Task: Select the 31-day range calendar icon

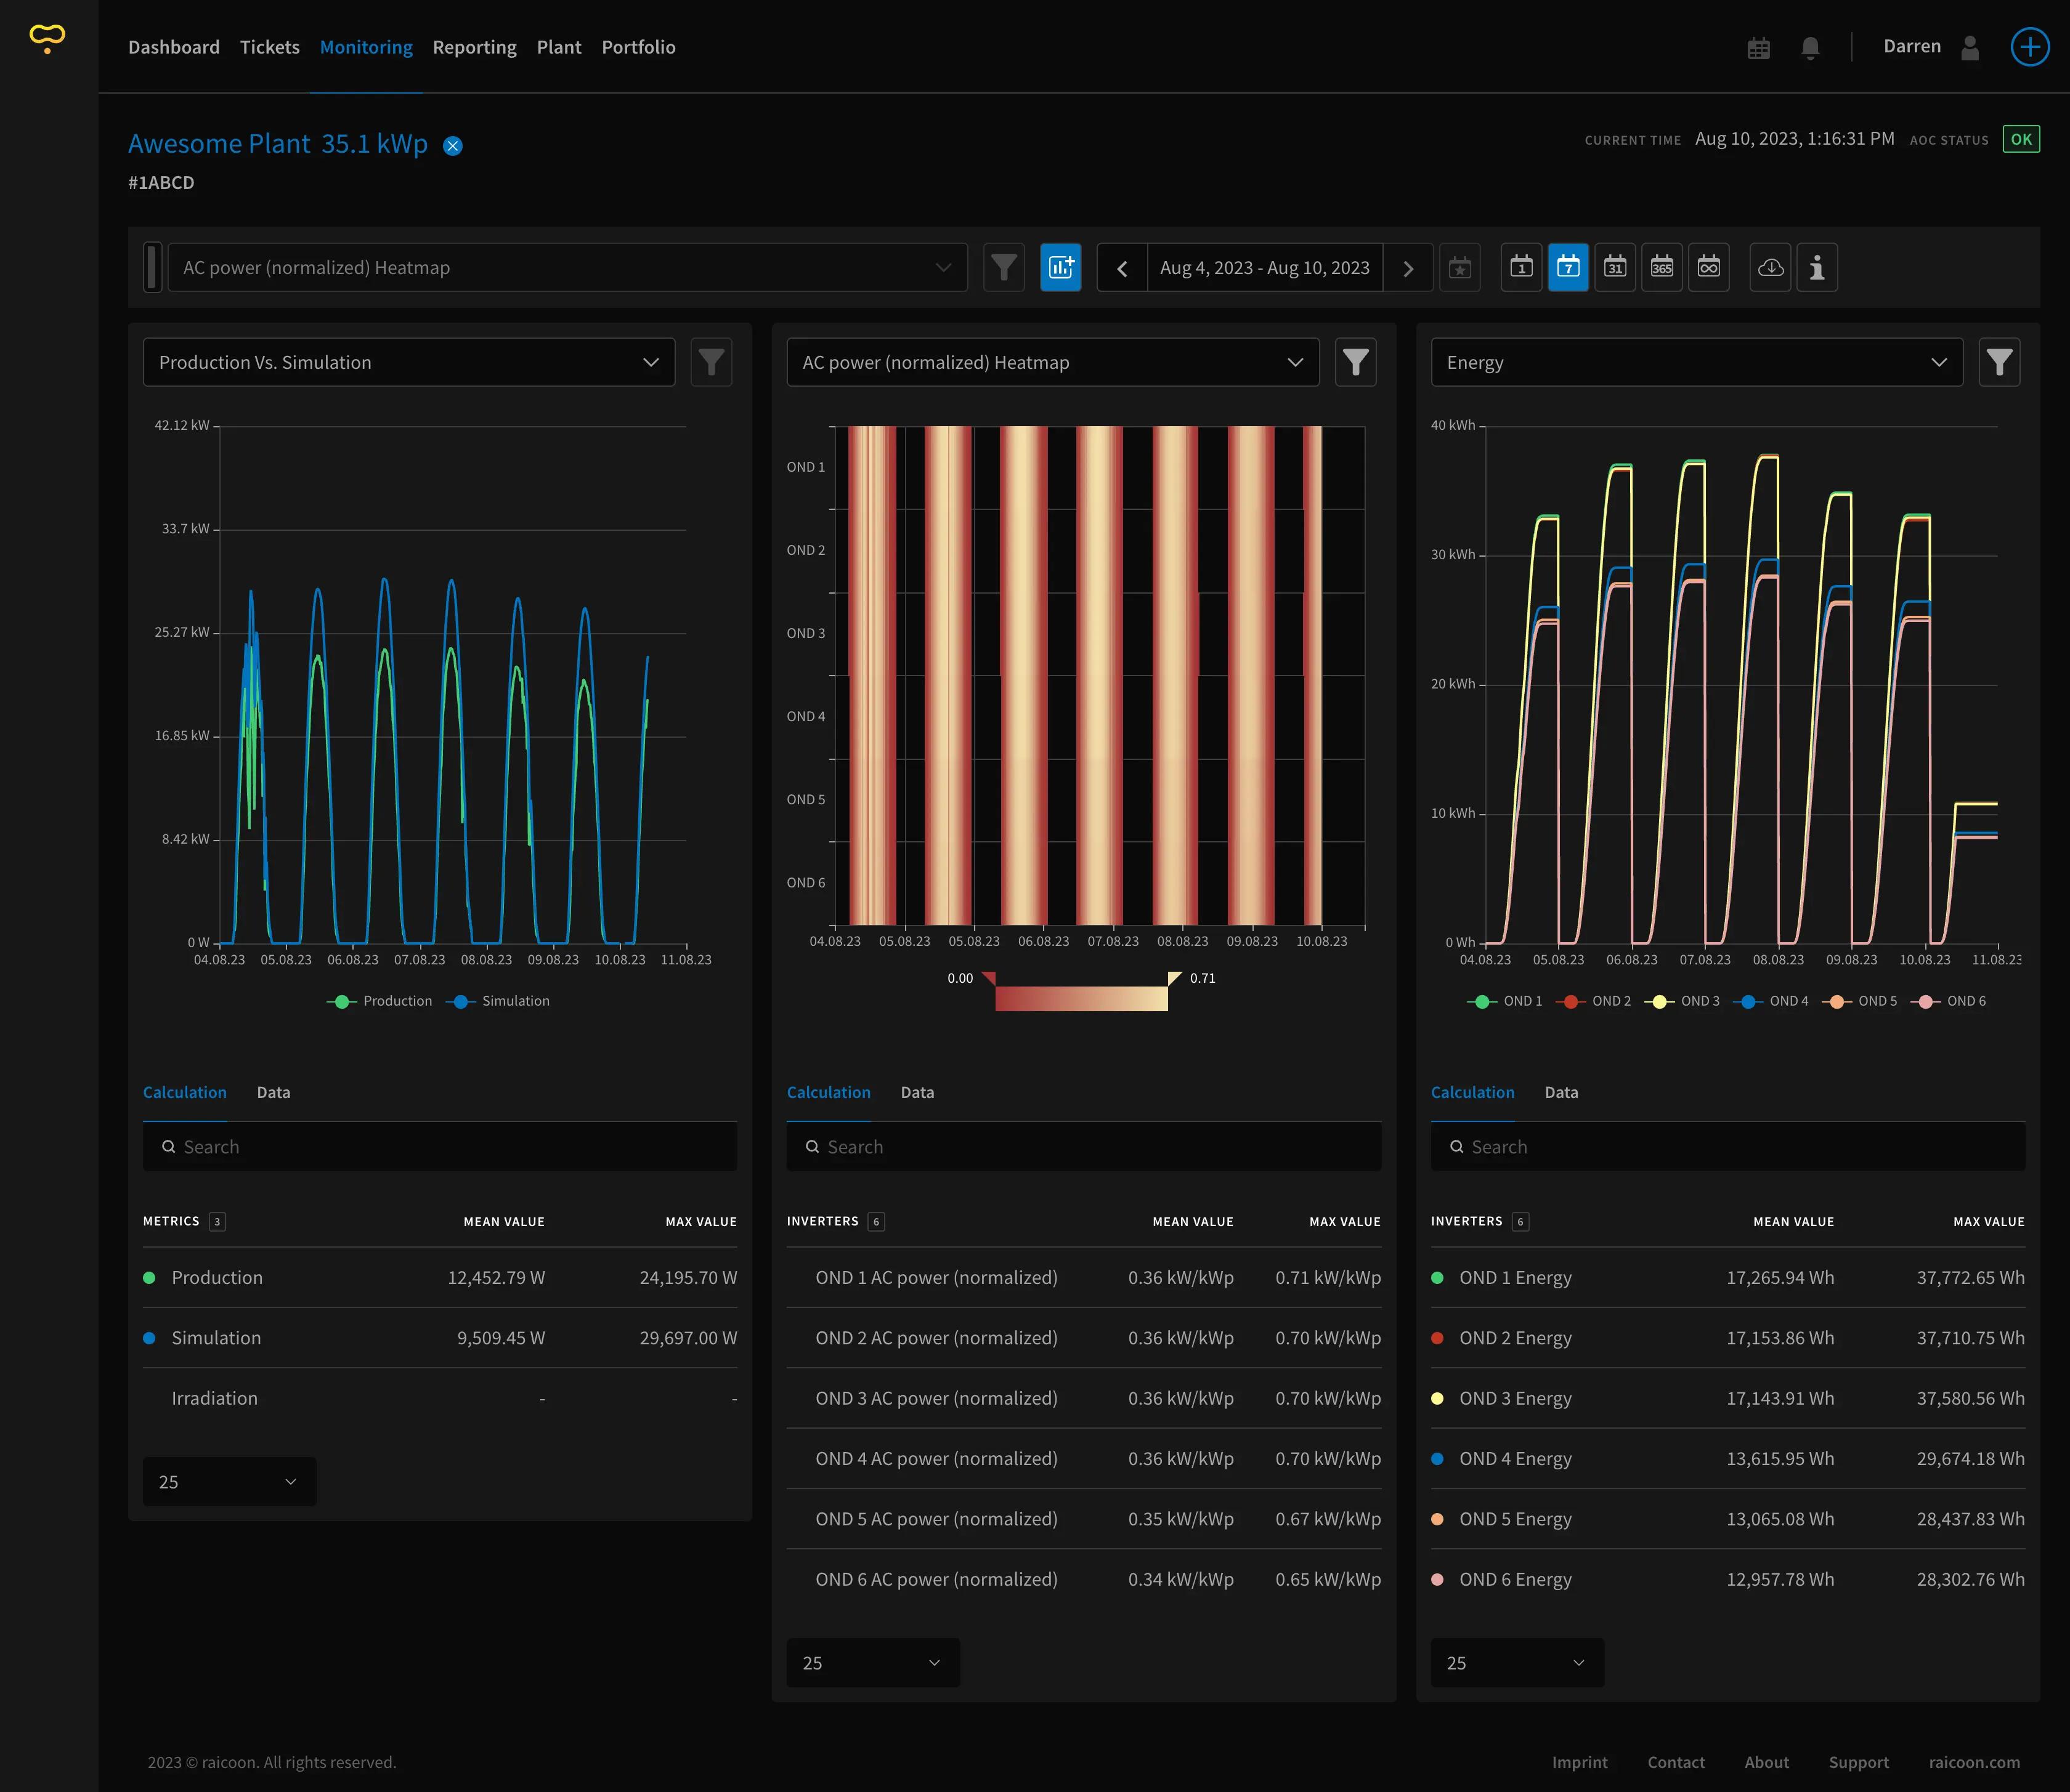Action: (1615, 268)
